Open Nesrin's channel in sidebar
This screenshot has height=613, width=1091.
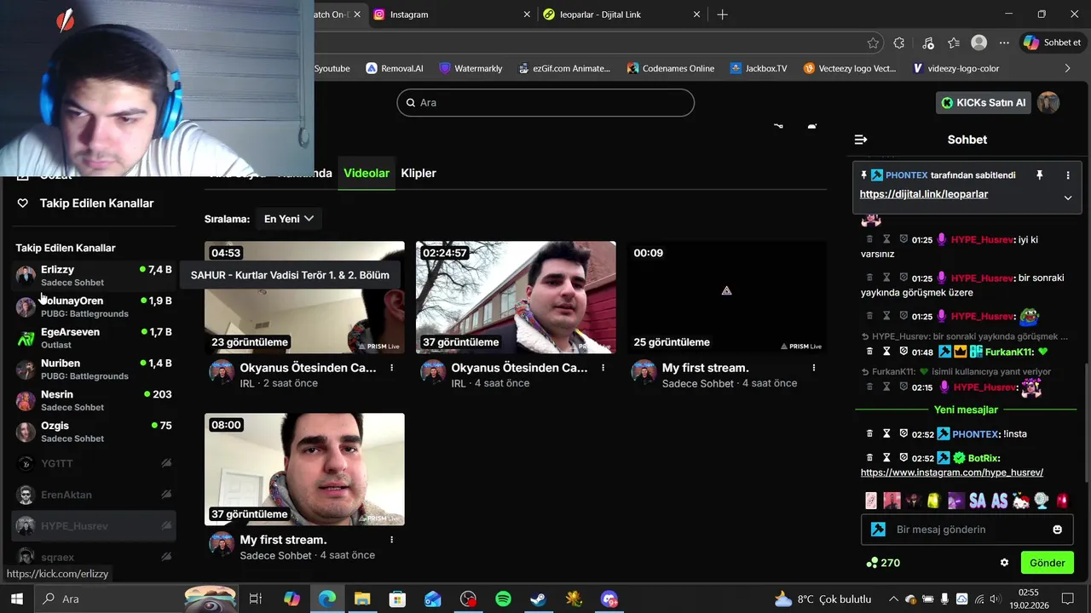94,400
